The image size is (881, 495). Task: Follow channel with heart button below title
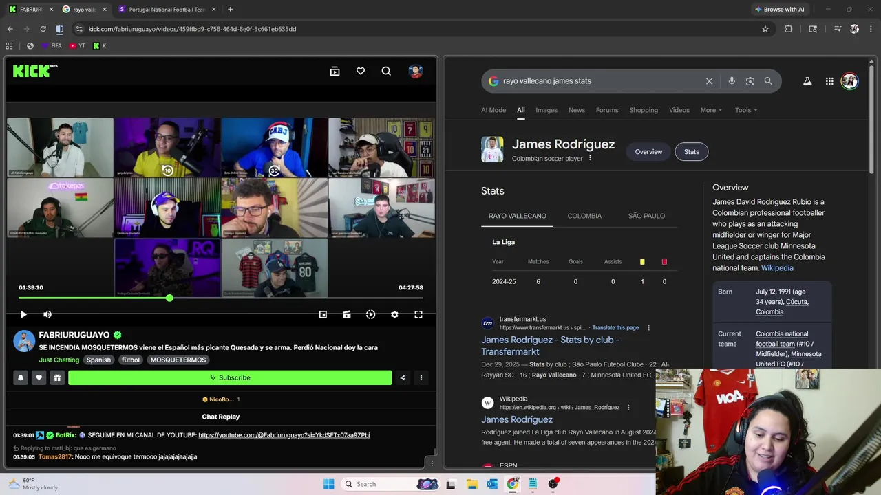pos(39,377)
